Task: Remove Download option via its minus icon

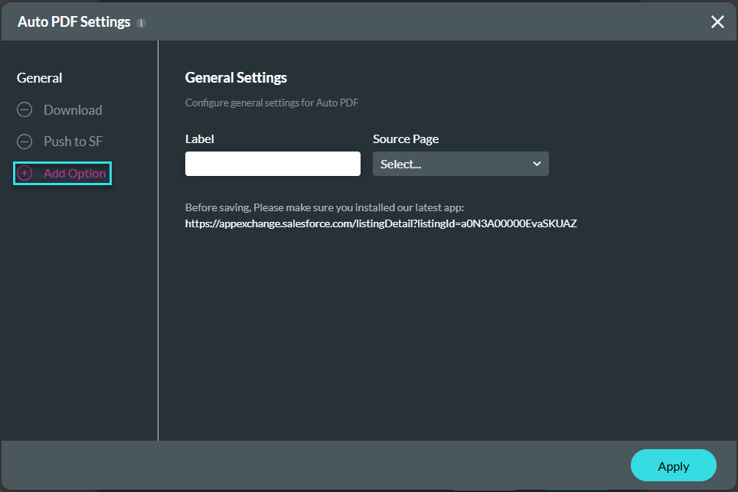Action: point(24,109)
